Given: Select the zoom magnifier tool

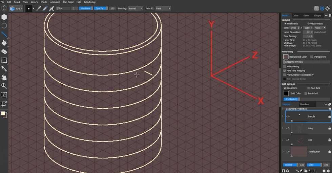Looking at the screenshot, I should pos(4,86).
